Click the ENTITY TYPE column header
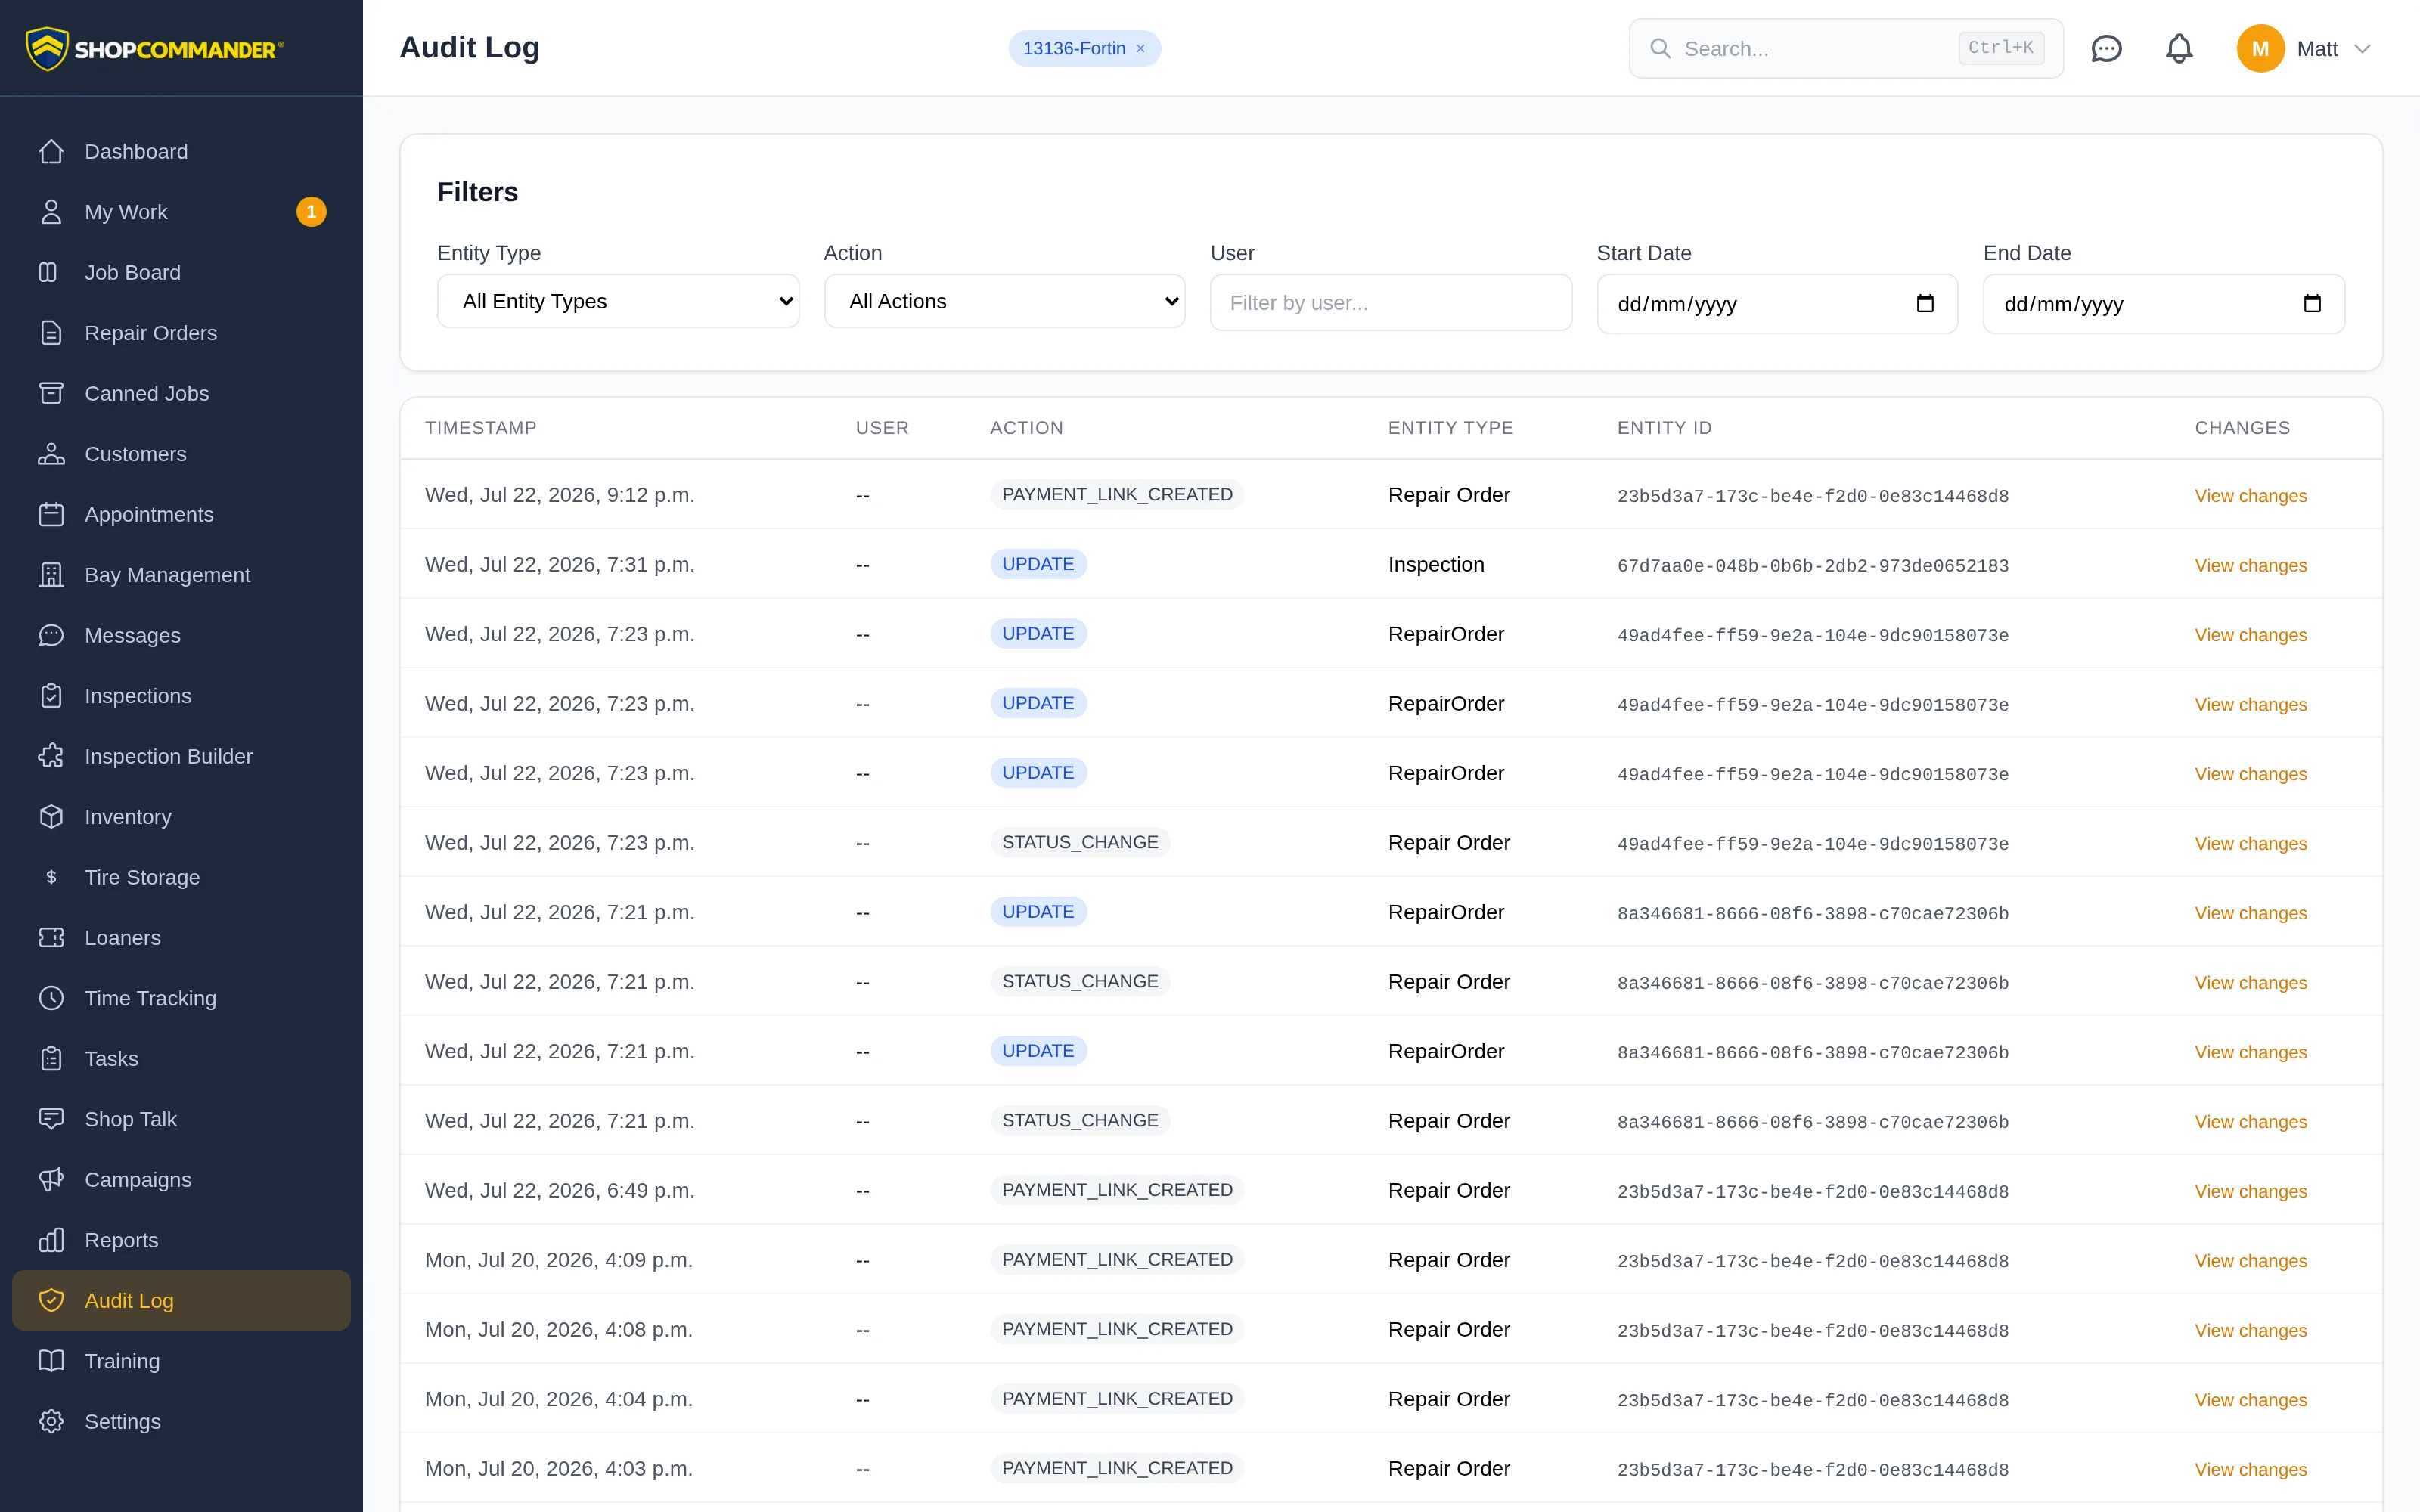 tap(1450, 428)
